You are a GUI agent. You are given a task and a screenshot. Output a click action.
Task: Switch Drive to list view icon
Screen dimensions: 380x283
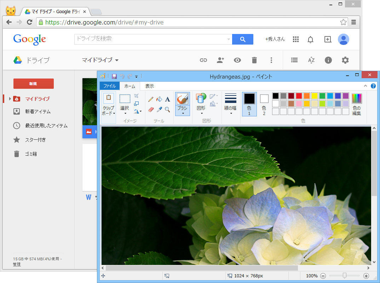[294, 60]
